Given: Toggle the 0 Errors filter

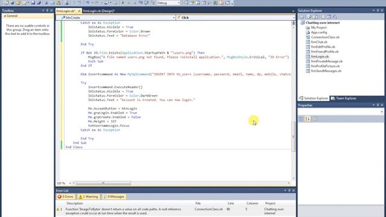Looking at the screenshot, I should tap(66, 197).
